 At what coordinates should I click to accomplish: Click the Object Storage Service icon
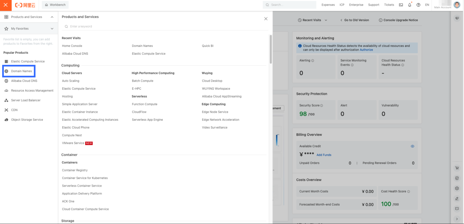point(6,120)
